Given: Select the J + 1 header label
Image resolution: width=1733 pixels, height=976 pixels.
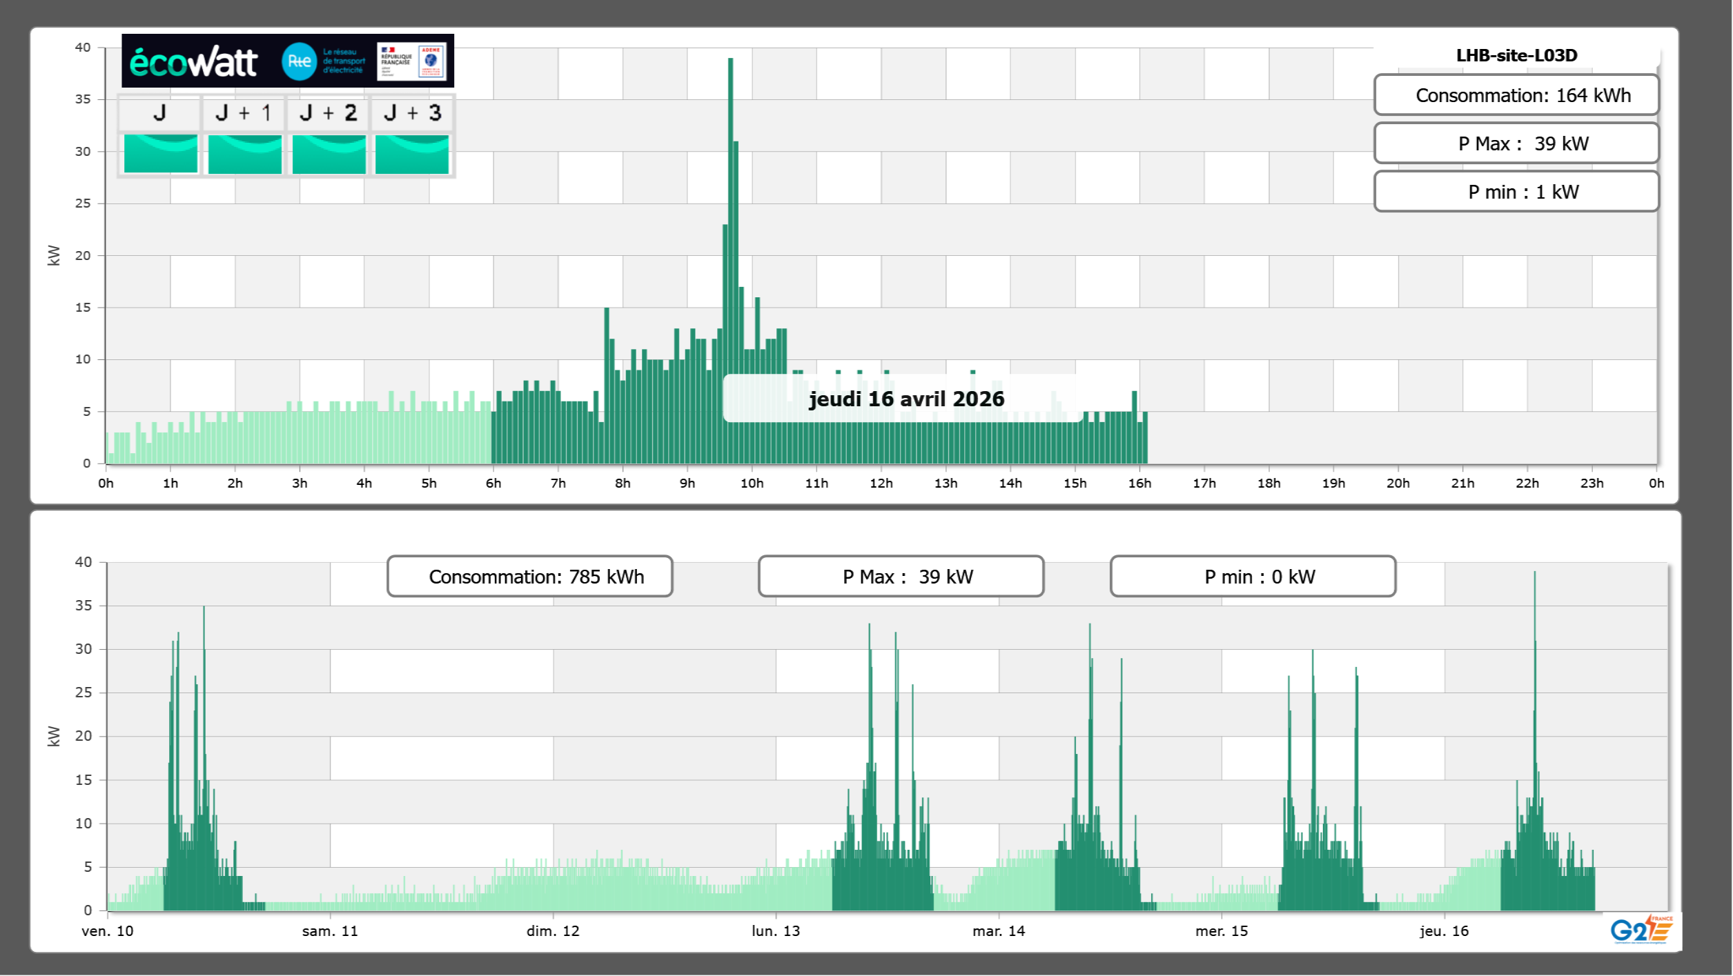Looking at the screenshot, I should [x=244, y=113].
